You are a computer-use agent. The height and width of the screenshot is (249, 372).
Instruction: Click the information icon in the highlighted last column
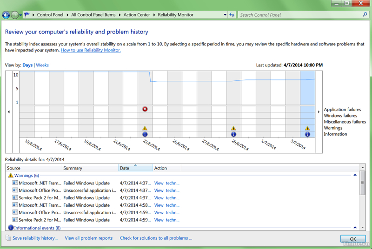click(307, 134)
